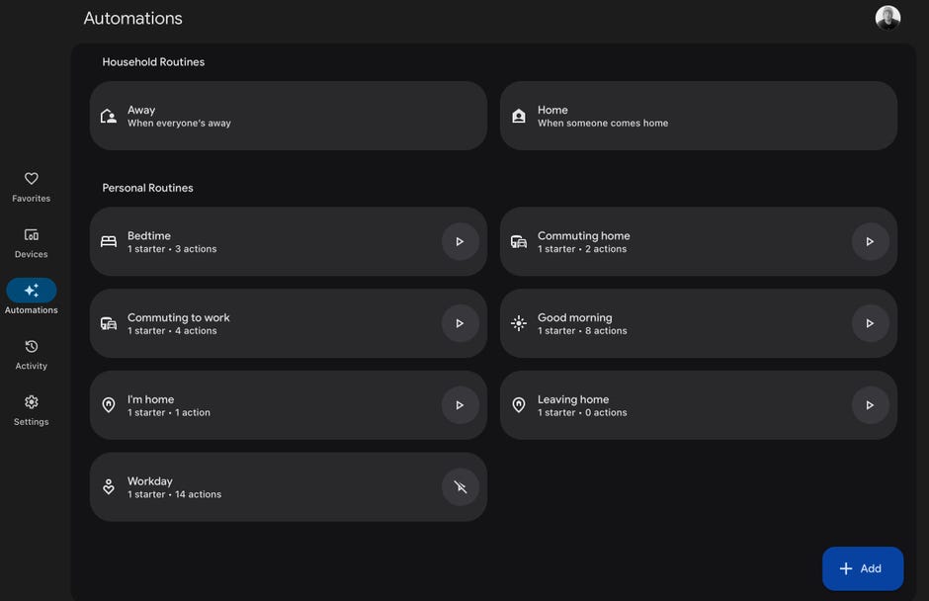The image size is (929, 601).
Task: Open Settings gear in sidebar
Action: 32,409
